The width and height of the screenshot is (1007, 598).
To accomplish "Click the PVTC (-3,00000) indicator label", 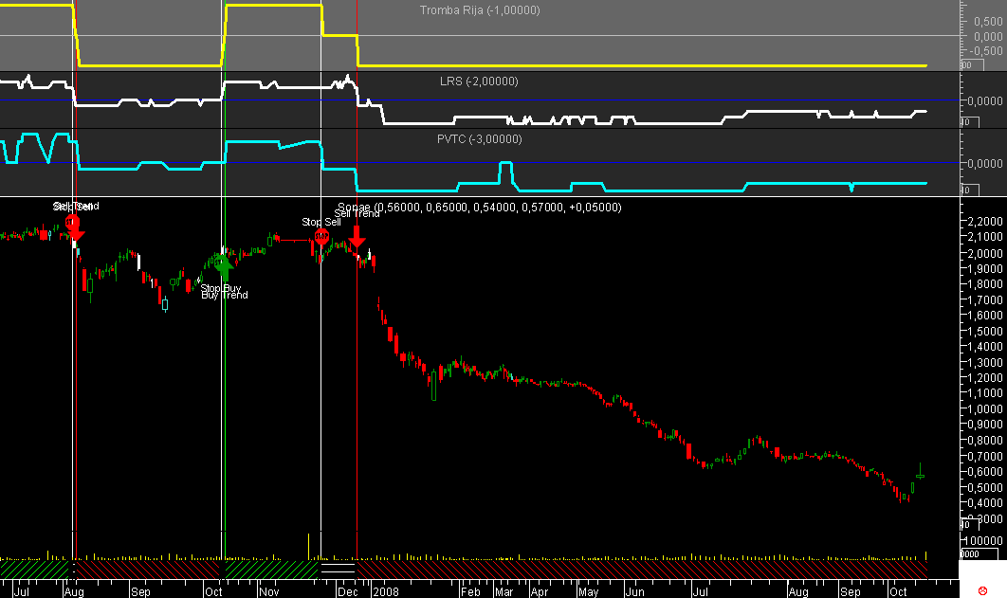I will (x=479, y=139).
